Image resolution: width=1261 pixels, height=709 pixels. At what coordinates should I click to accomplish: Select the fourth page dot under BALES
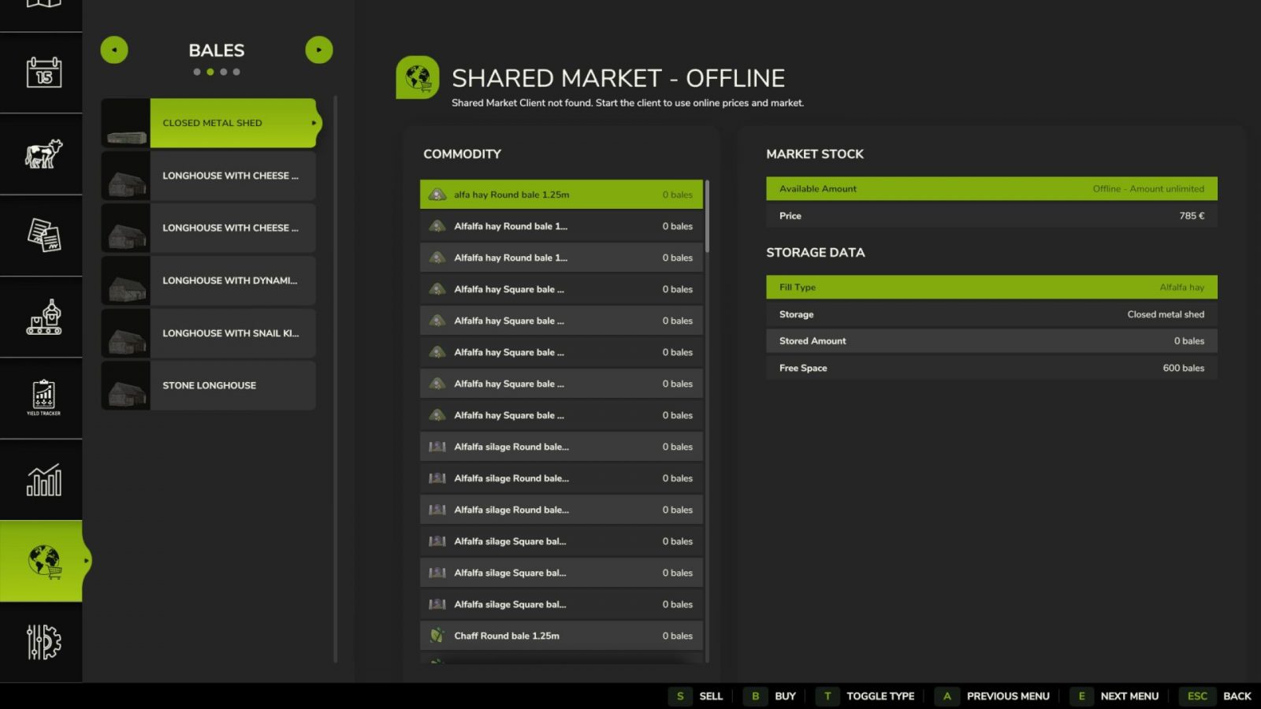tap(236, 72)
